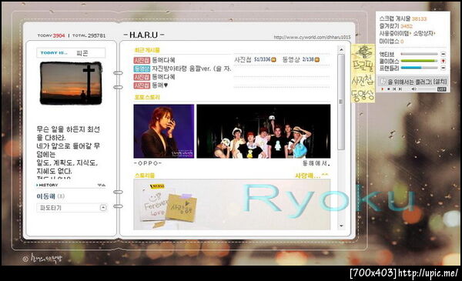Click the new icon after 2/138
The image size is (462, 281).
pos(317,59)
